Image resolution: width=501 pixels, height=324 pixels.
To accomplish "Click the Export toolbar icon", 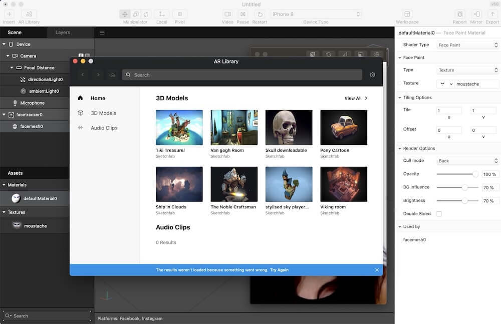I will 492,14.
